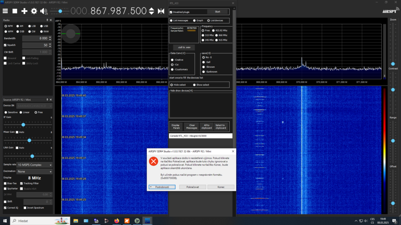
Task: Select List messages view
Action: pos(172,20)
